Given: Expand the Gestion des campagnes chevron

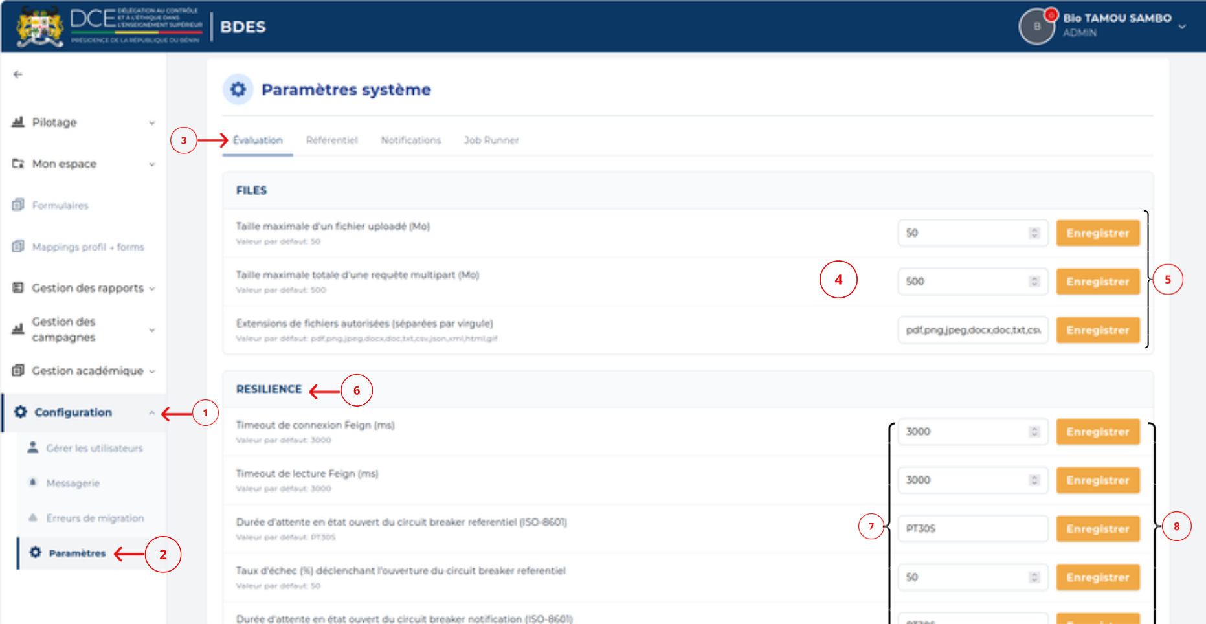Looking at the screenshot, I should click(x=152, y=330).
